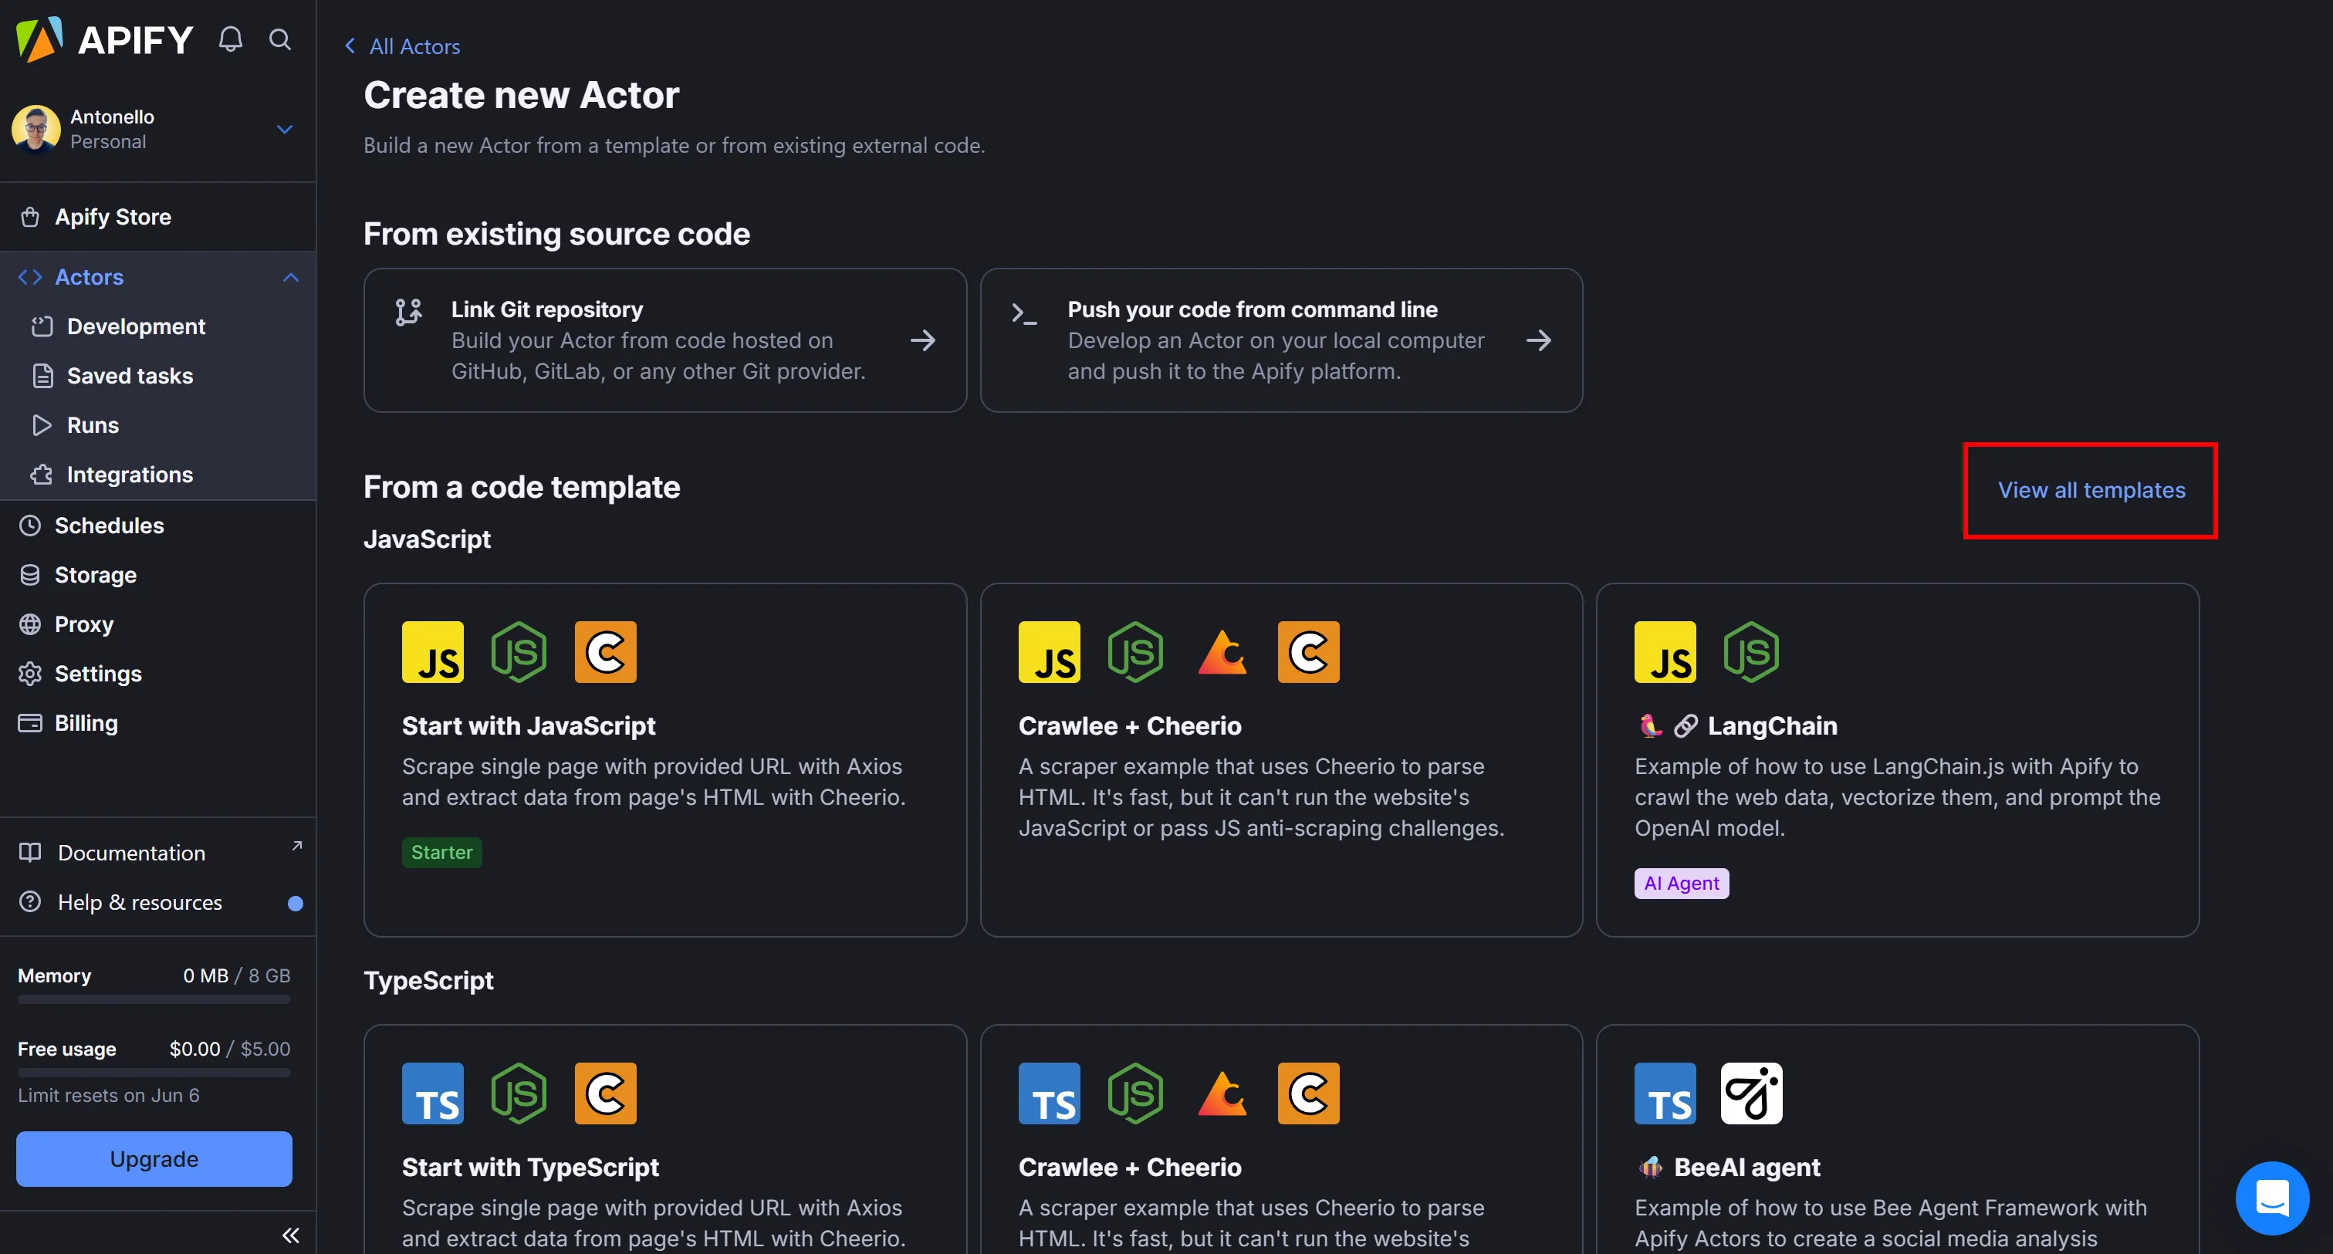The image size is (2333, 1254).
Task: Click the Documentation external-link arrow
Action: coord(296,846)
